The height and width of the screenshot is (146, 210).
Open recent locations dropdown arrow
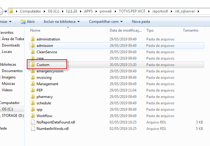(5, 12)
